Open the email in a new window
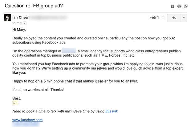191x130 pixels. click(x=186, y=6)
